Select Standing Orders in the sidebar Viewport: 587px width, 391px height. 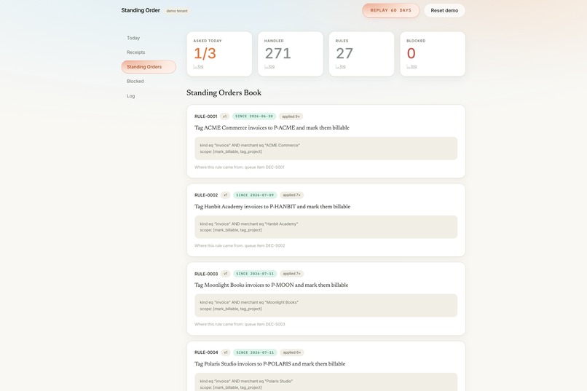pos(149,66)
